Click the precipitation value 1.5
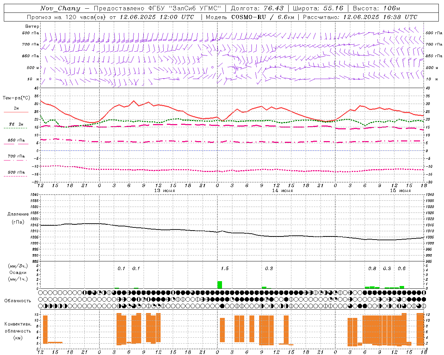 225,269
